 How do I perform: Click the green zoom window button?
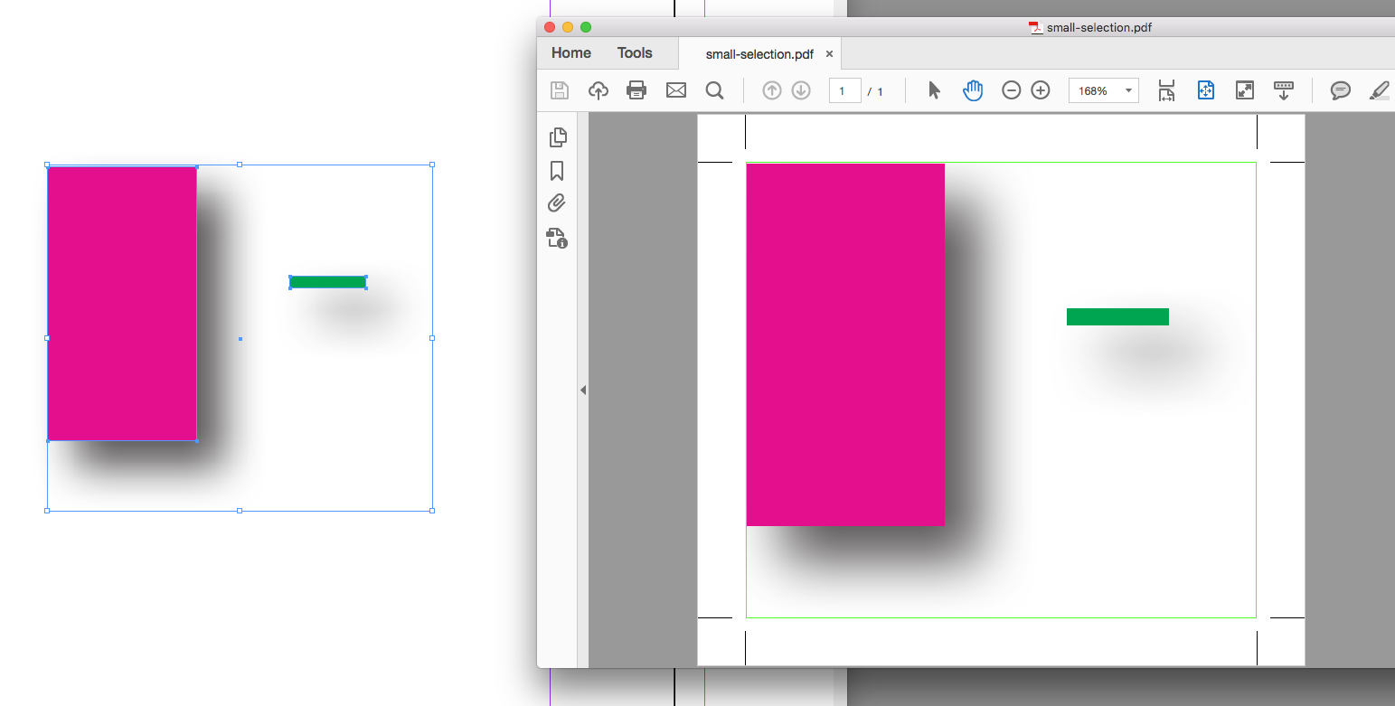[585, 27]
